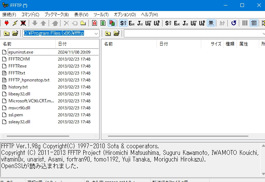Image resolution: width=265 pixels, height=182 pixels.
Task: Open the remote pane change-folder icon
Action: pos(116,33)
